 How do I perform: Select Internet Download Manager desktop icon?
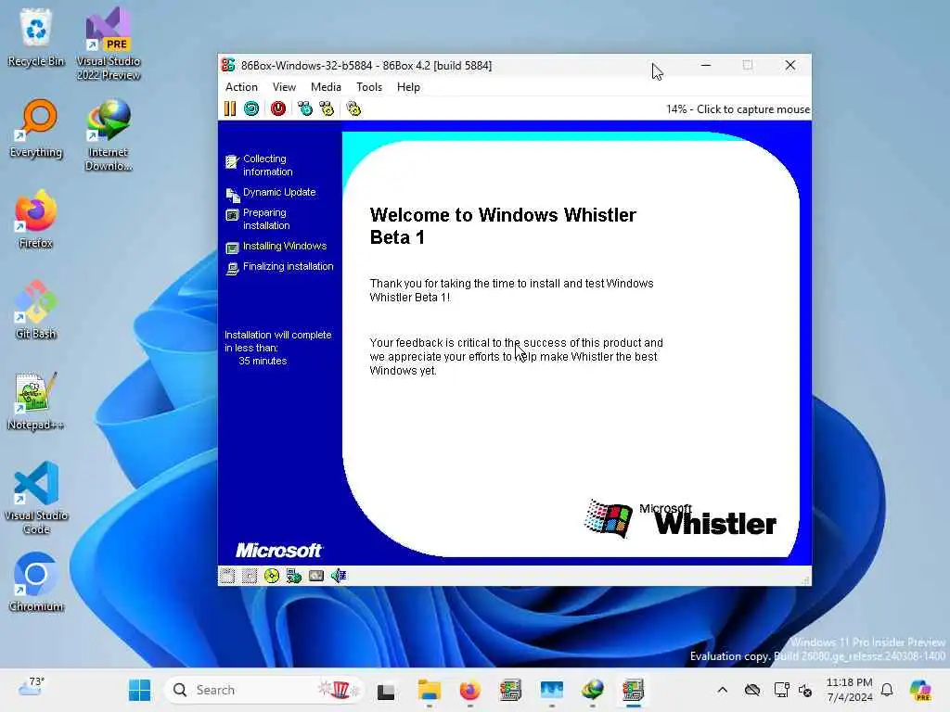[109, 135]
